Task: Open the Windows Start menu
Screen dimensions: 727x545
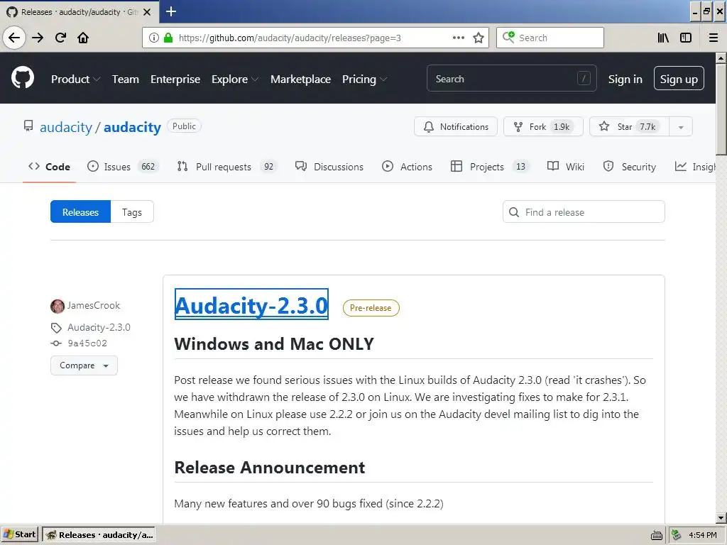Action: point(20,534)
